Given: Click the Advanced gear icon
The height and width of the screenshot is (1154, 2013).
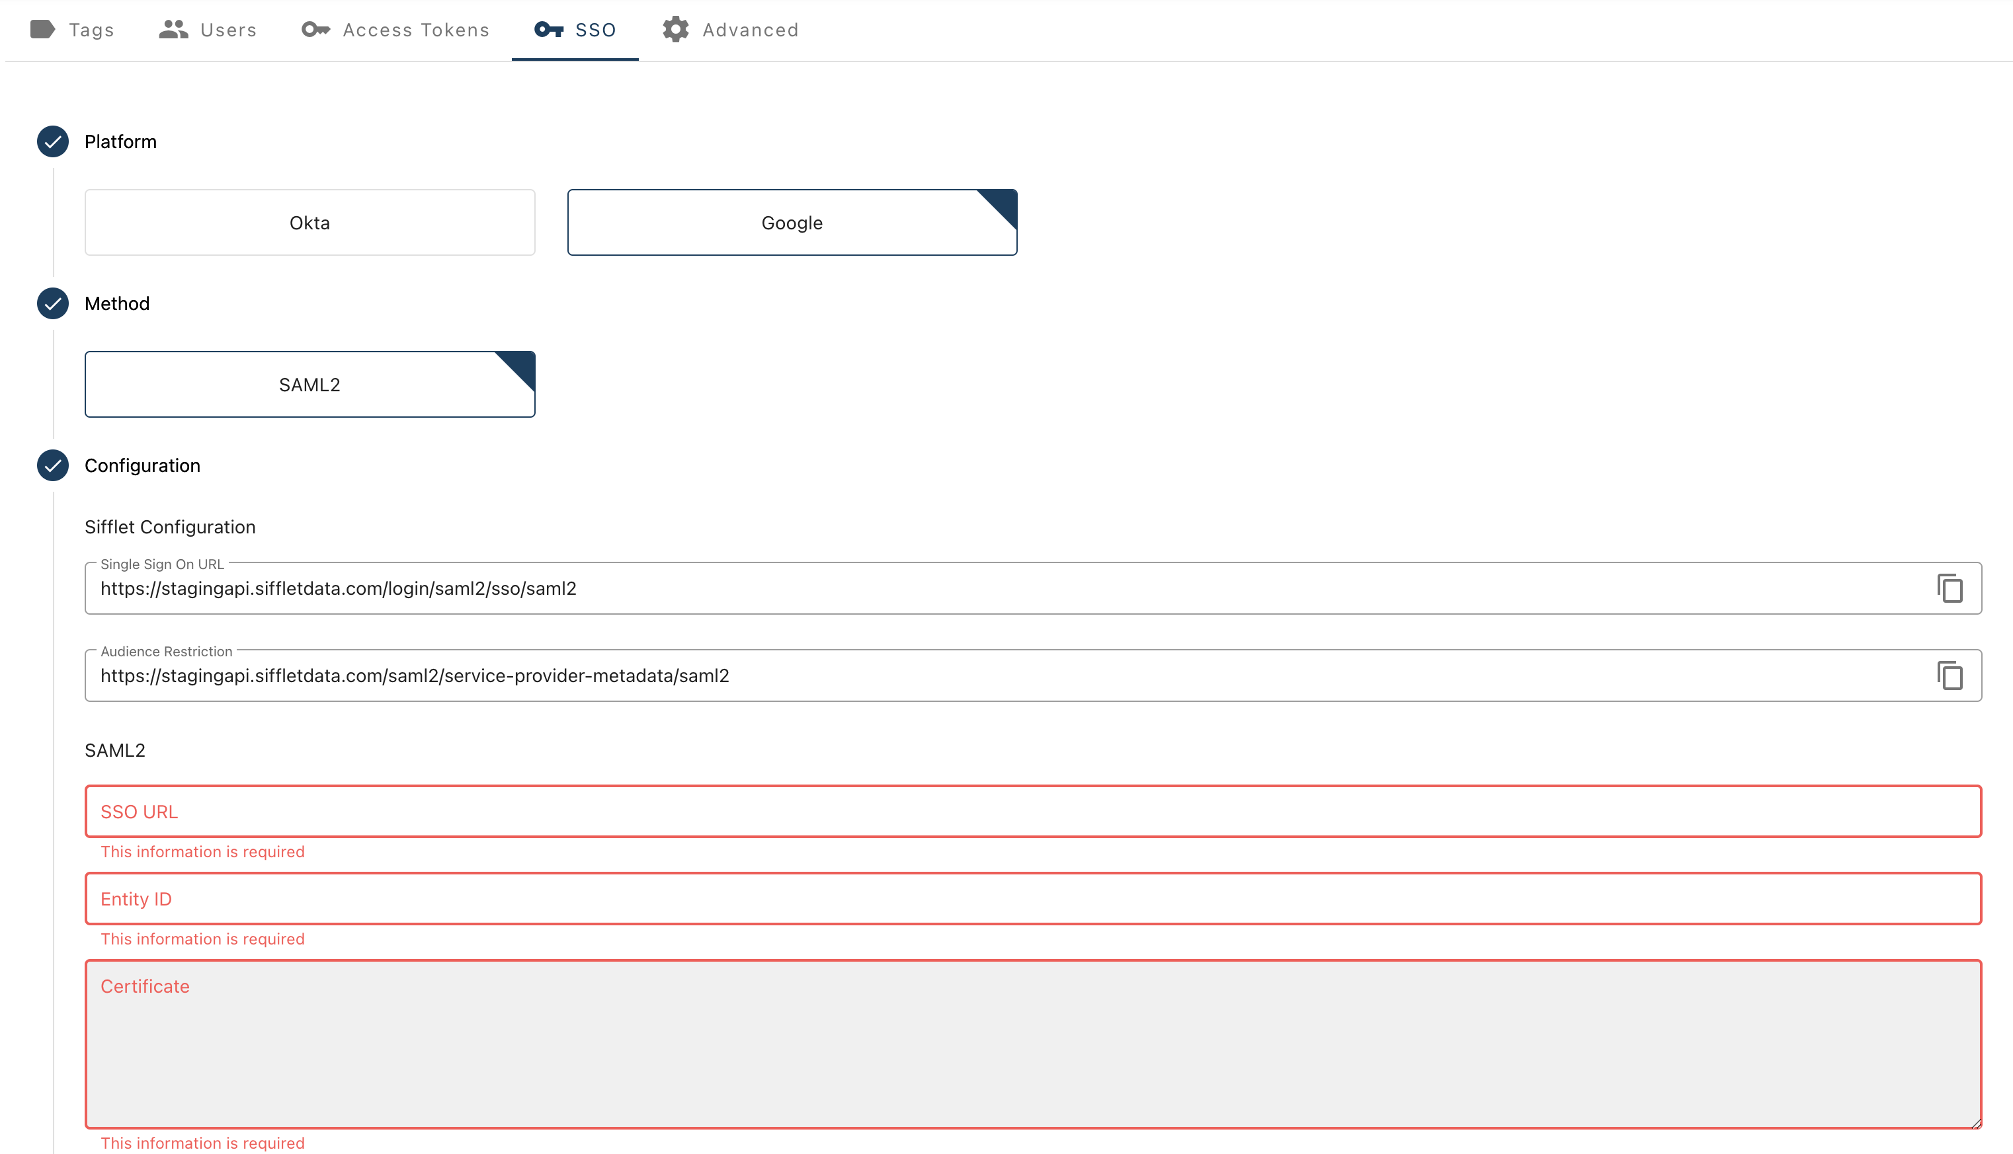Looking at the screenshot, I should click(675, 29).
